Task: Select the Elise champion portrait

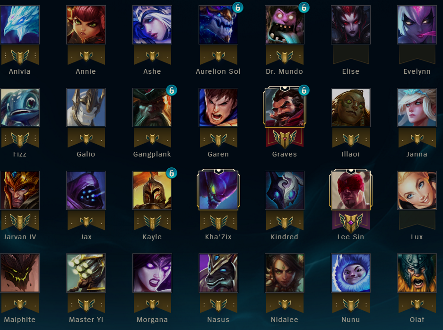Action: (x=351, y=25)
